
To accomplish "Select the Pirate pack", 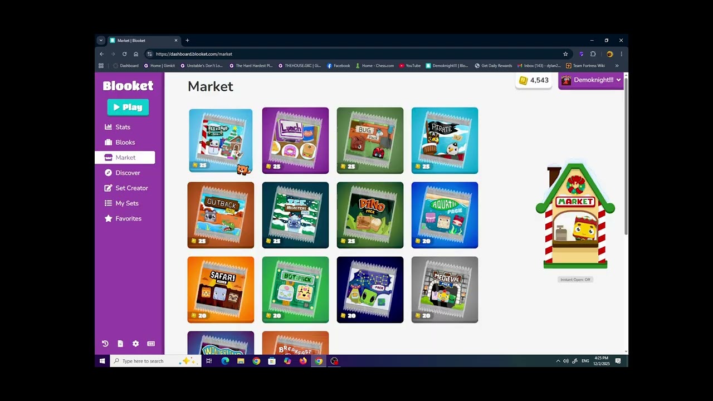I will pyautogui.click(x=445, y=140).
